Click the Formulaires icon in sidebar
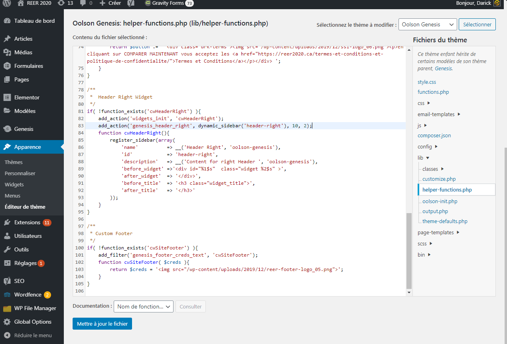507x344 pixels. 7,66
